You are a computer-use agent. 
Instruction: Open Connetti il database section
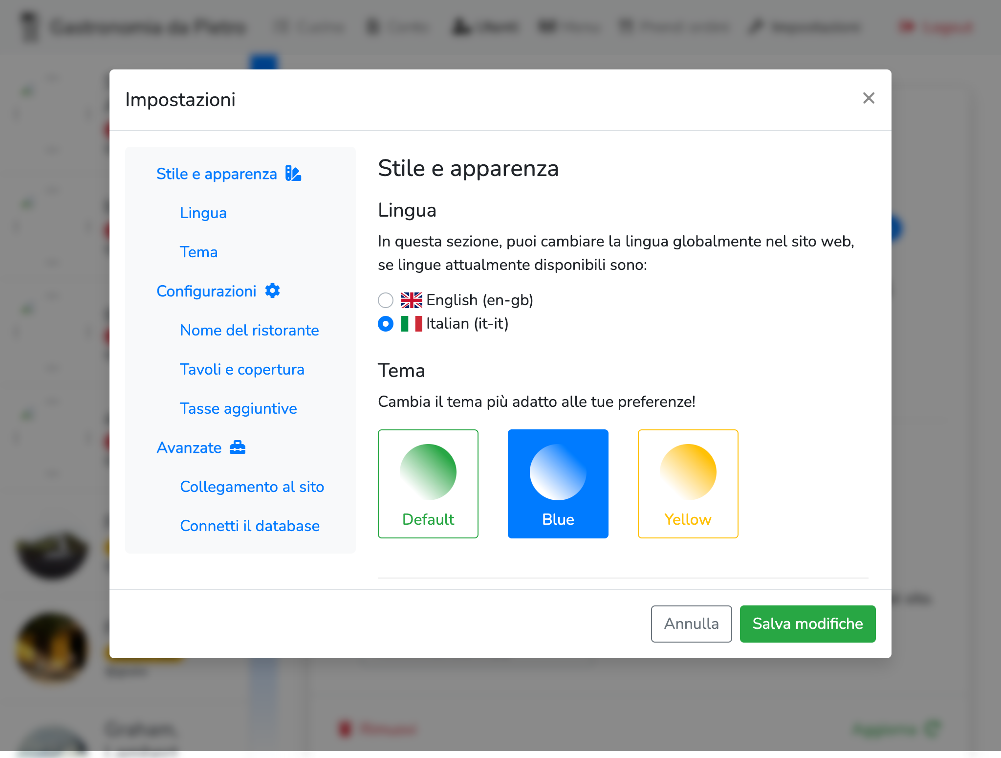250,526
